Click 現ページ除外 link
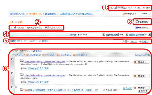Screen dimensions: 152x95 click(49, 55)
